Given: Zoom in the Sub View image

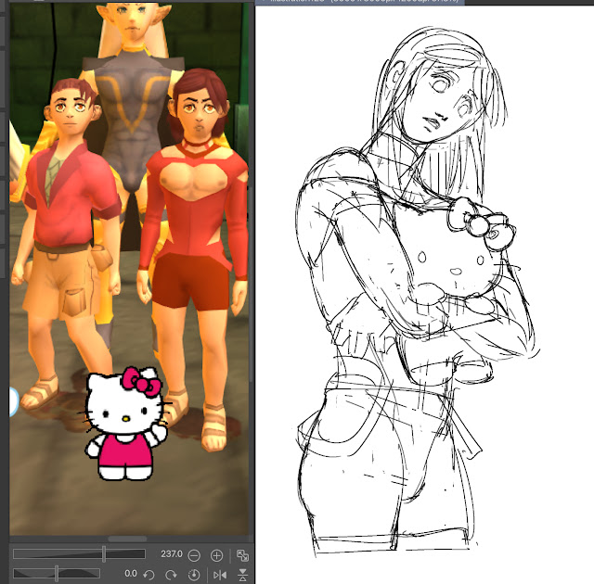Looking at the screenshot, I should (x=216, y=555).
